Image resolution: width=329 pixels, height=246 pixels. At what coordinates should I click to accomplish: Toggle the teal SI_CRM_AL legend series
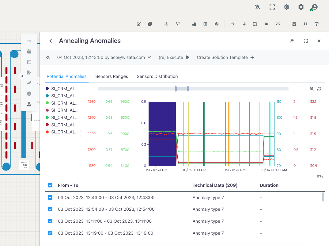(x=62, y=96)
